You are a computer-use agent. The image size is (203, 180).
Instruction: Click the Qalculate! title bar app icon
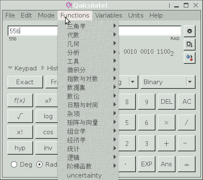69,5
